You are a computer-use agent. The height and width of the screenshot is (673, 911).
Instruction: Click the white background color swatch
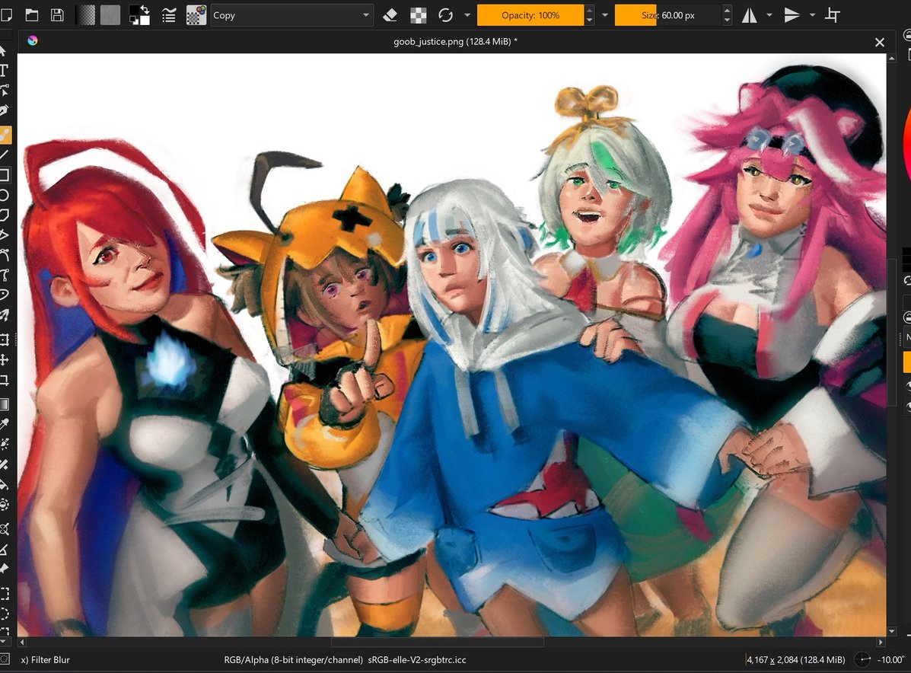click(144, 20)
